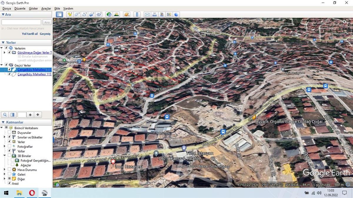Uncheck the highlighted Çengelköy Mahallesi checkbox
Image resolution: width=353 pixels, height=198 pixels.
click(9, 70)
